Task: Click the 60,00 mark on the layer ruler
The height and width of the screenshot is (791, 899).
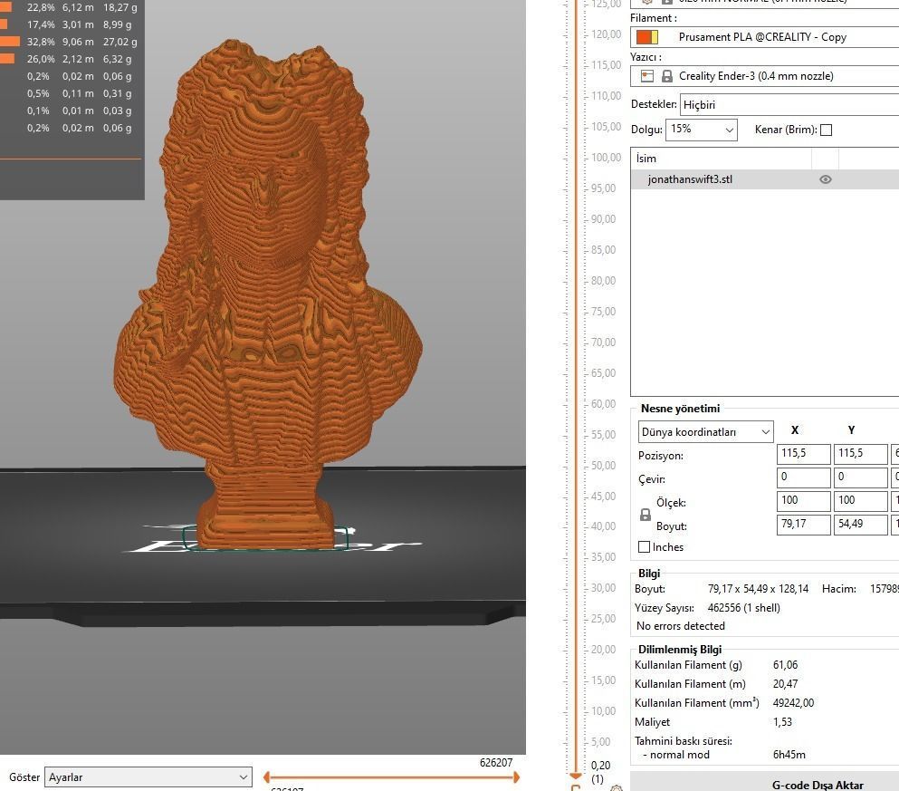Action: pos(603,404)
